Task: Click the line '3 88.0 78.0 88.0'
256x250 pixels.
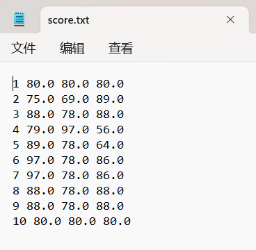Action: (68, 115)
